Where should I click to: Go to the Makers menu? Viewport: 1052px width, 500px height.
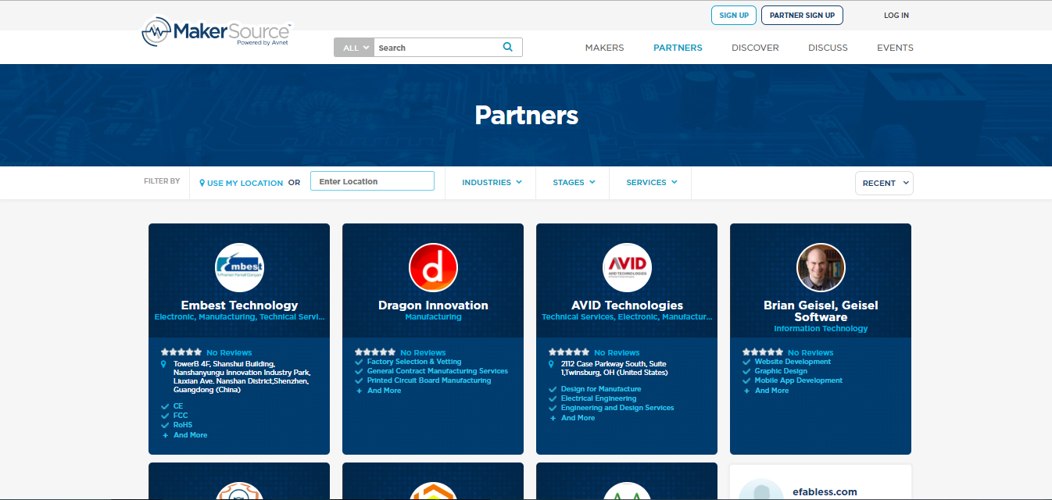click(604, 48)
